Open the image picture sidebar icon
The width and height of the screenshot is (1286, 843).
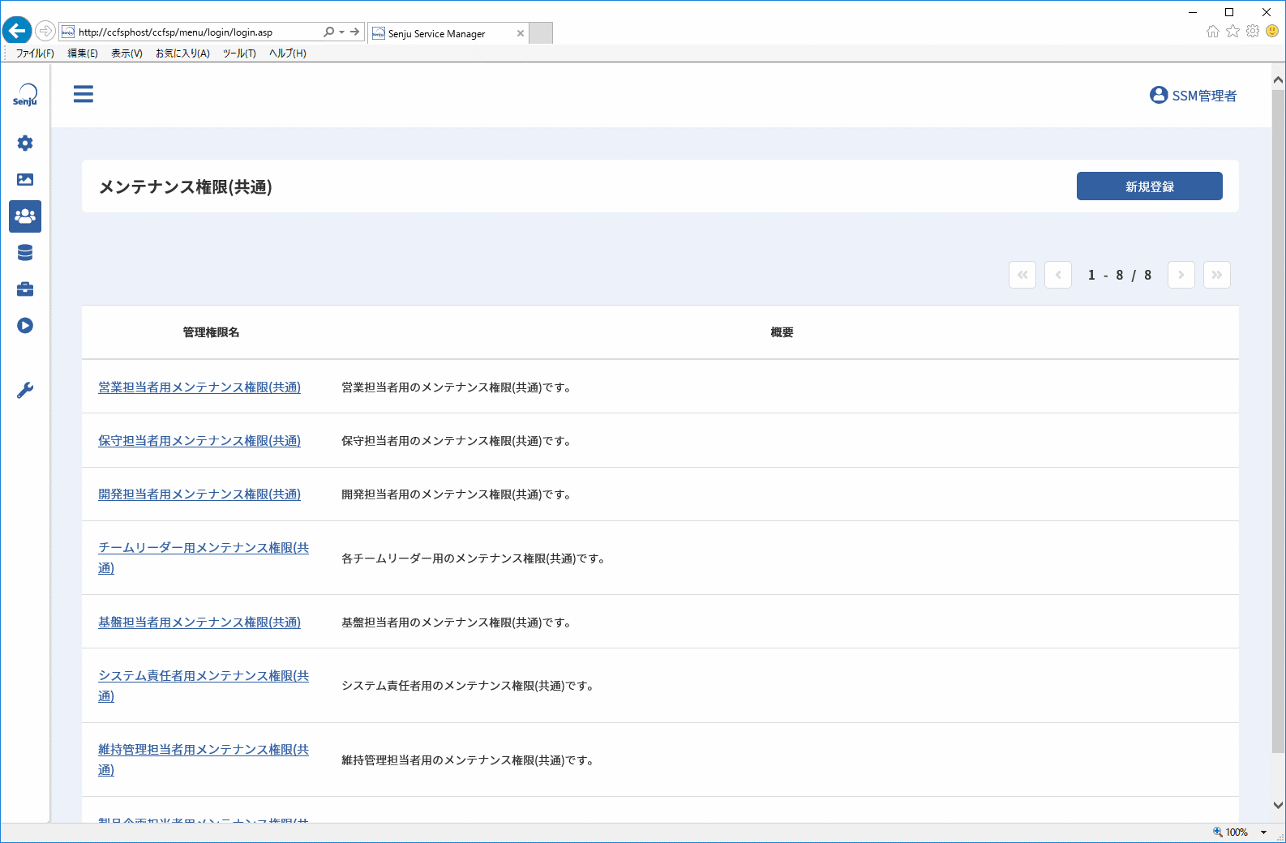pos(25,180)
